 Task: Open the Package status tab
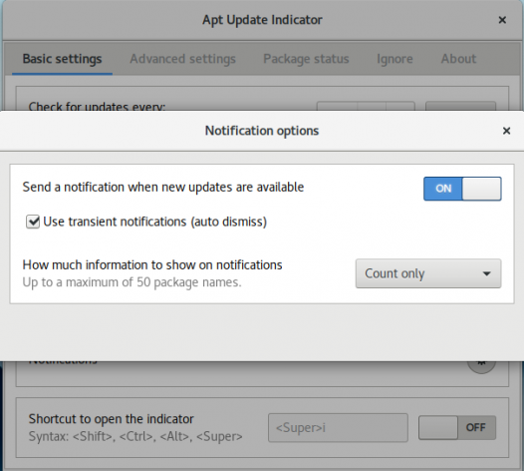point(306,59)
